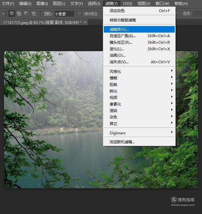This screenshot has height=214, width=202.
Task: Close the 17141725.jpeg document tab
Action: tap(85, 22)
